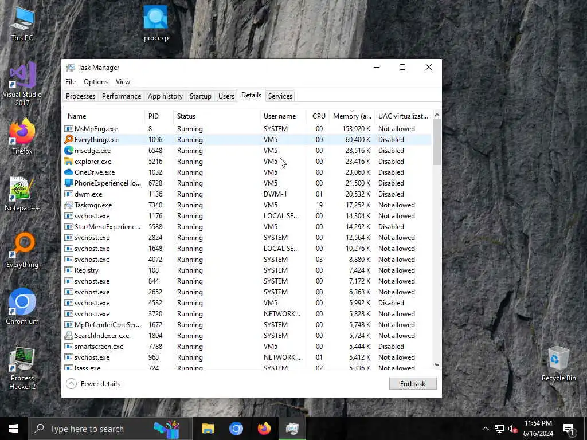Open the Windows Start menu
This screenshot has width=587, height=440.
[14, 429]
